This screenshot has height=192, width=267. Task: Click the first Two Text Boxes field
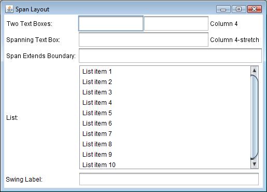[111, 23]
